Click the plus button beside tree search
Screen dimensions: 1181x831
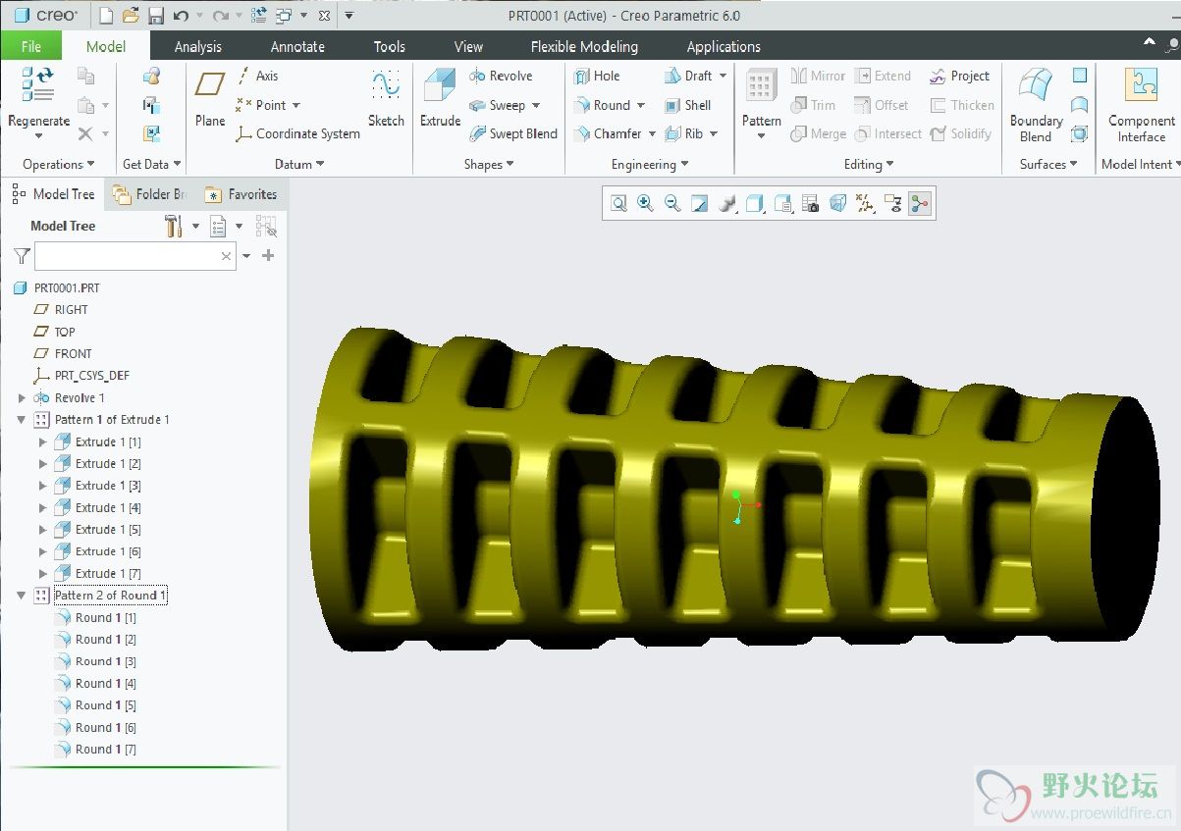point(268,256)
